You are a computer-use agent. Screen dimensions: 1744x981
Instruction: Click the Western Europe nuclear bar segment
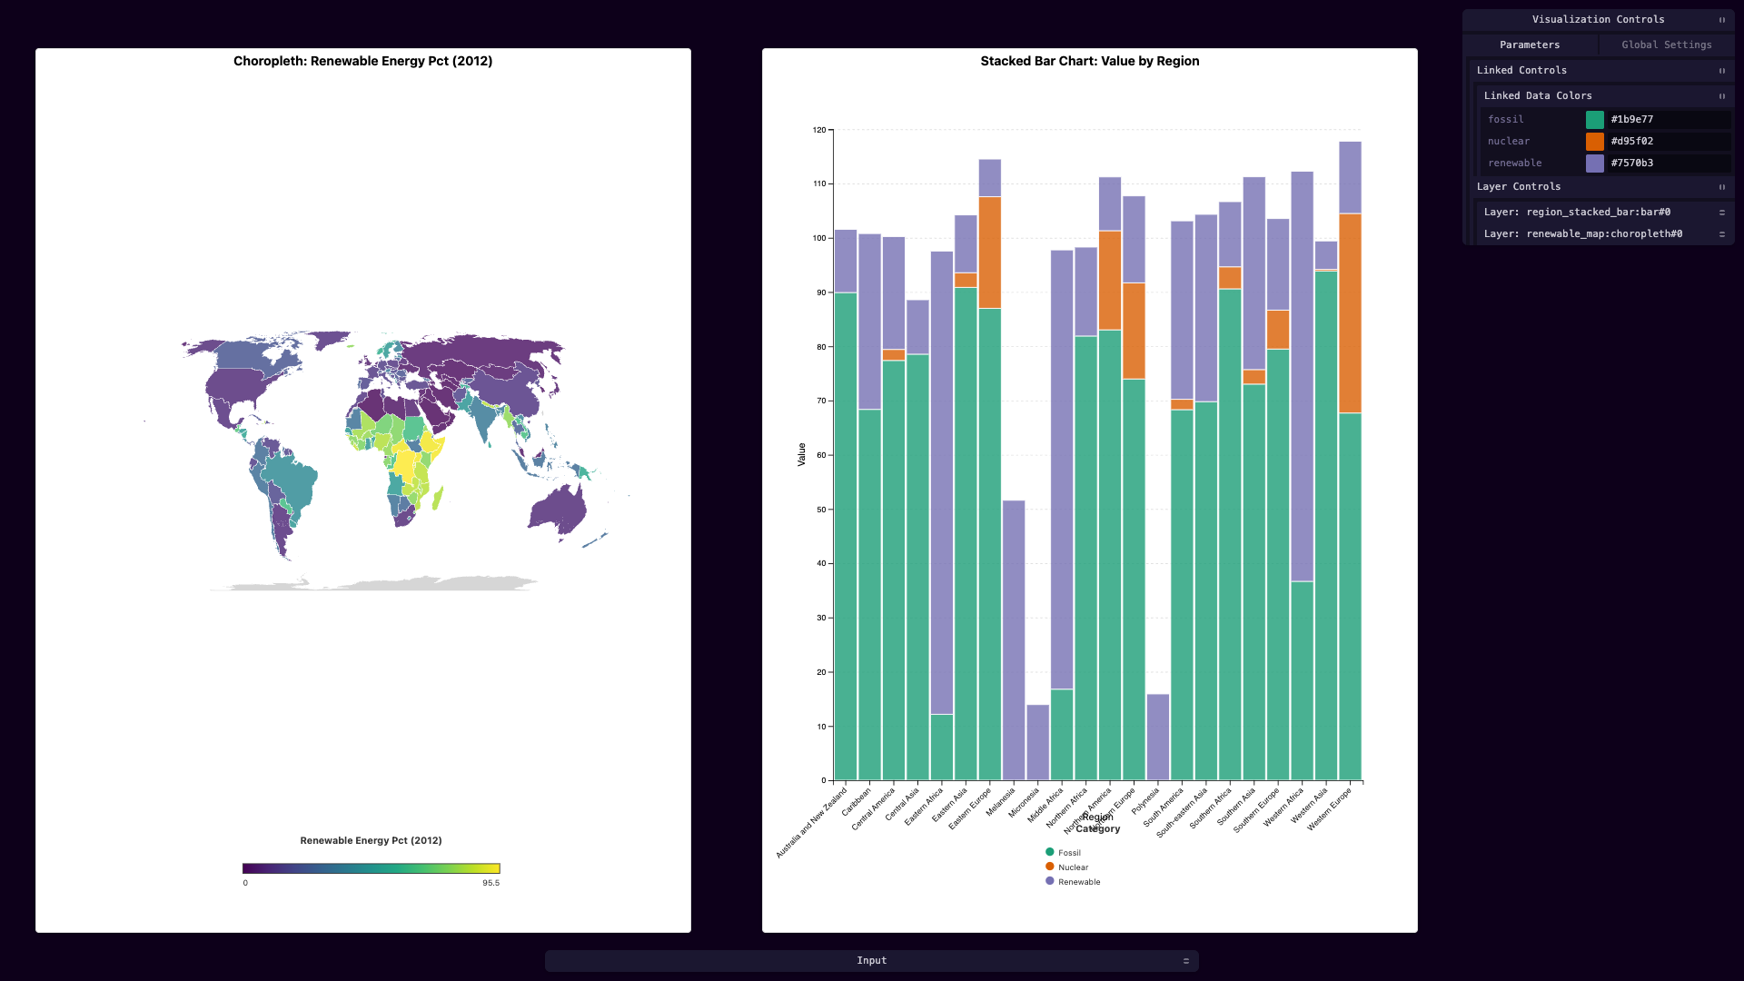point(1350,313)
